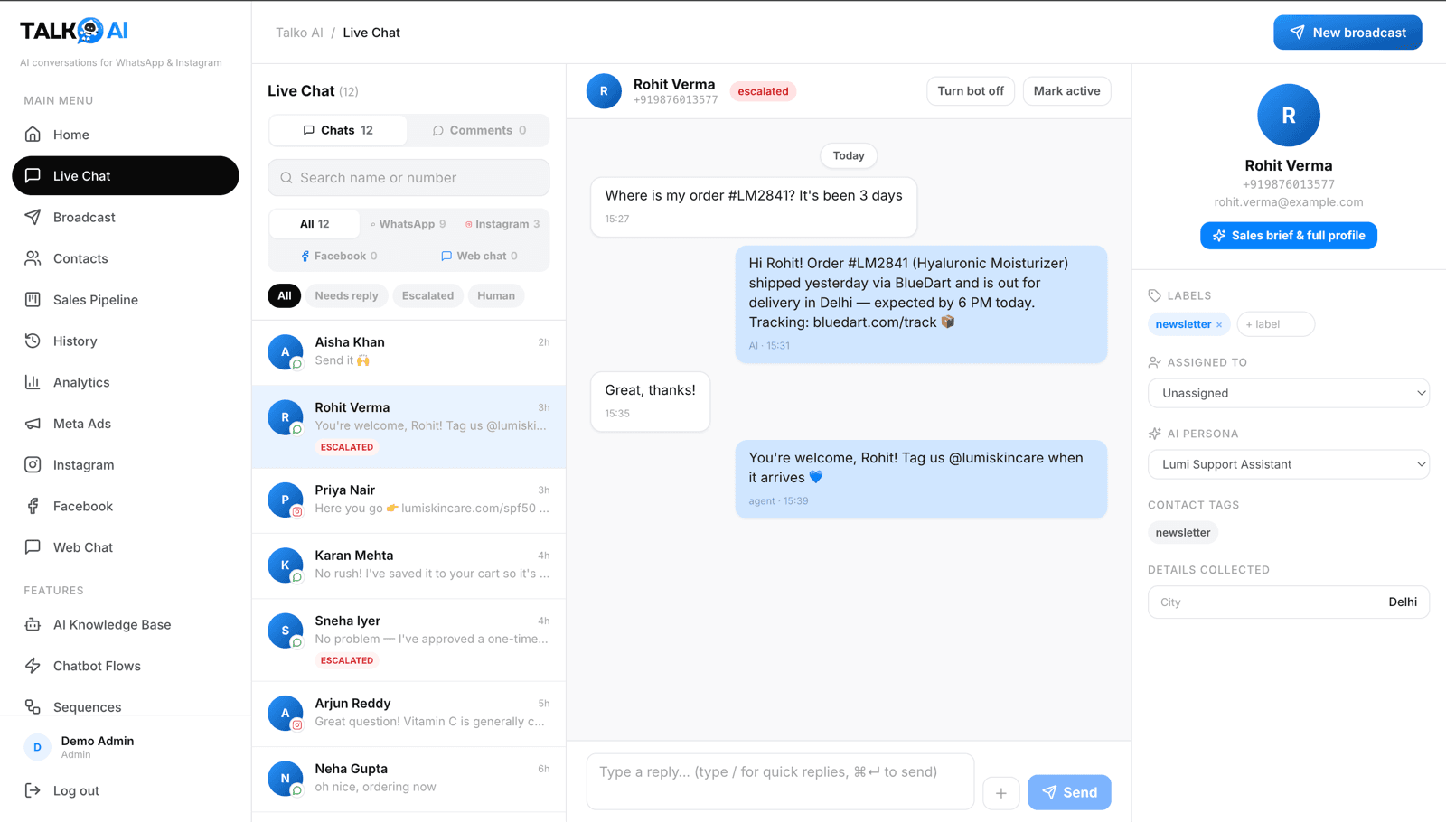Viewport: 1446px width, 822px height.
Task: Click the reply message text box
Action: click(780, 781)
